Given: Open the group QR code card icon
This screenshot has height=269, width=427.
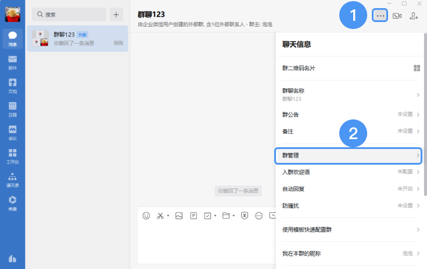Looking at the screenshot, I should click(417, 68).
